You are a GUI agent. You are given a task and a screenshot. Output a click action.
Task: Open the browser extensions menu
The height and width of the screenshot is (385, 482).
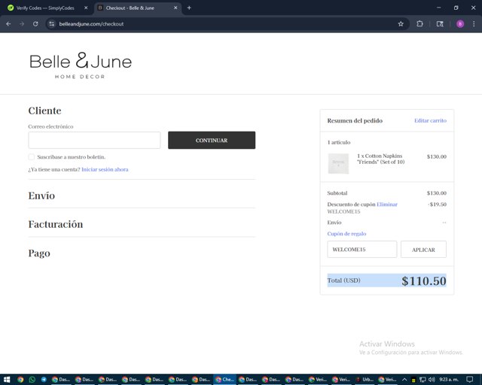419,24
